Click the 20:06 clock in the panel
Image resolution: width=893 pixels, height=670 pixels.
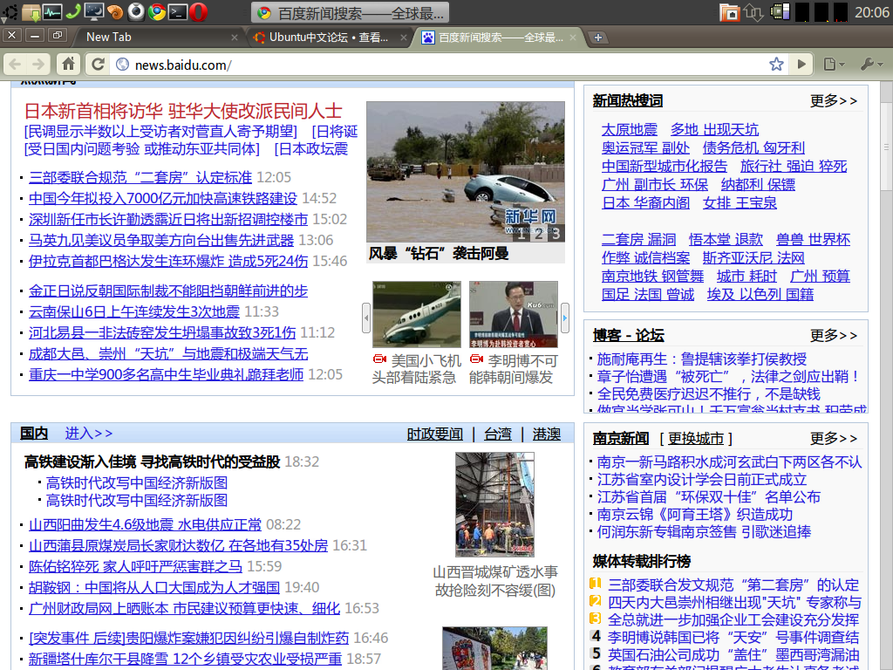(x=872, y=12)
